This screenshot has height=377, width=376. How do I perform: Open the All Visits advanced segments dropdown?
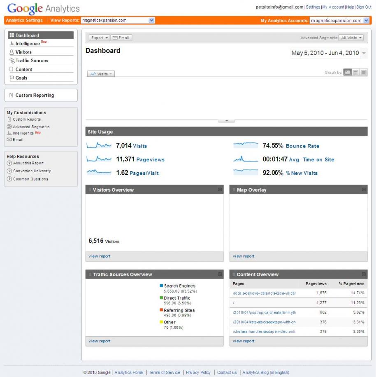click(x=351, y=38)
